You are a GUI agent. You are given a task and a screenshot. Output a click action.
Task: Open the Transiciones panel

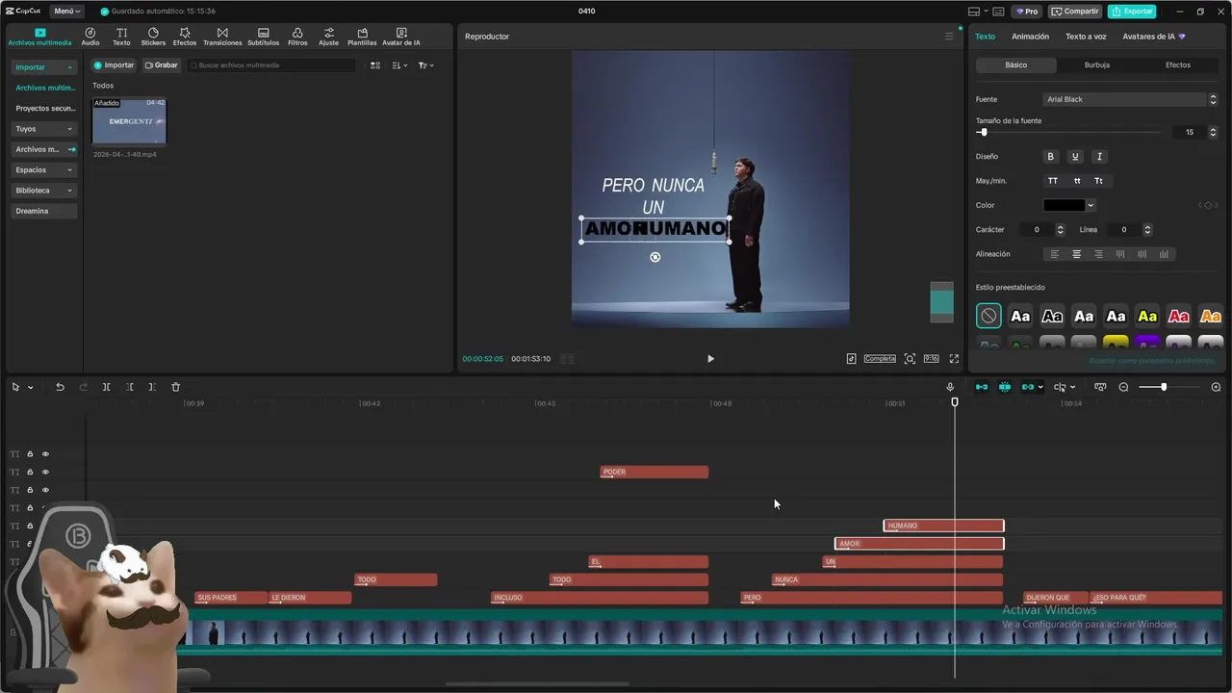tap(222, 37)
